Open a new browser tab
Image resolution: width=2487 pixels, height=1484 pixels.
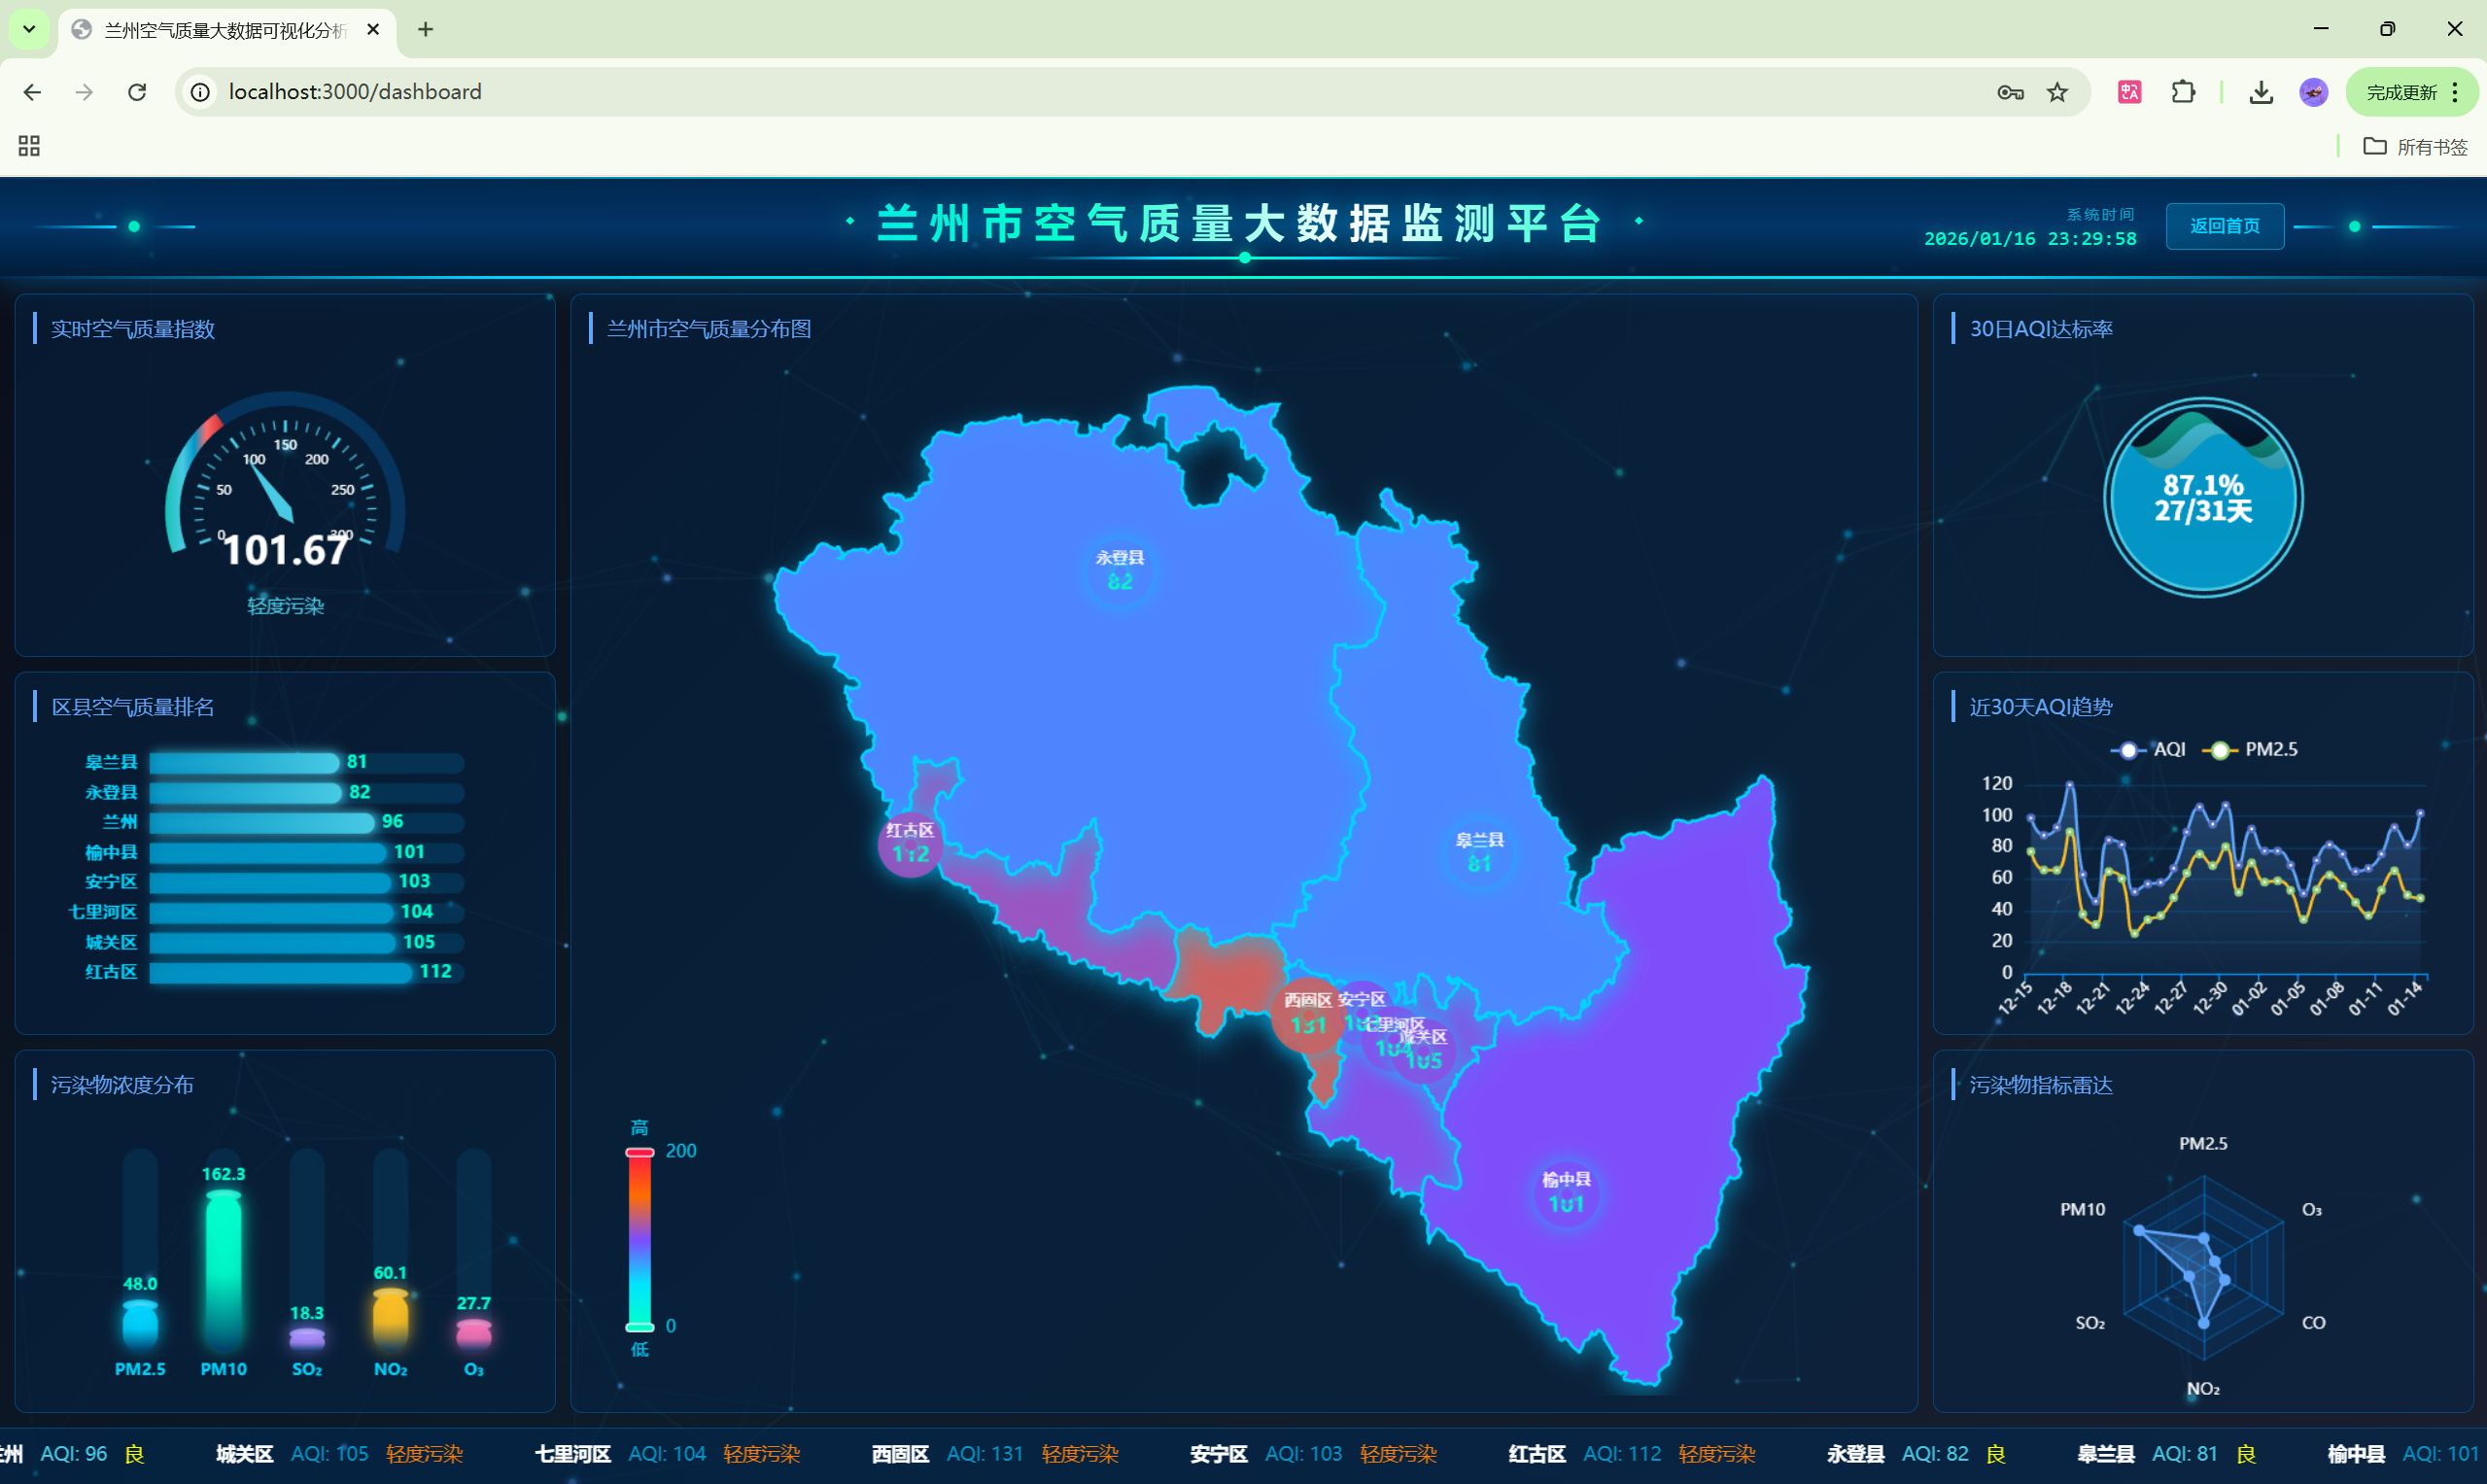tap(425, 29)
